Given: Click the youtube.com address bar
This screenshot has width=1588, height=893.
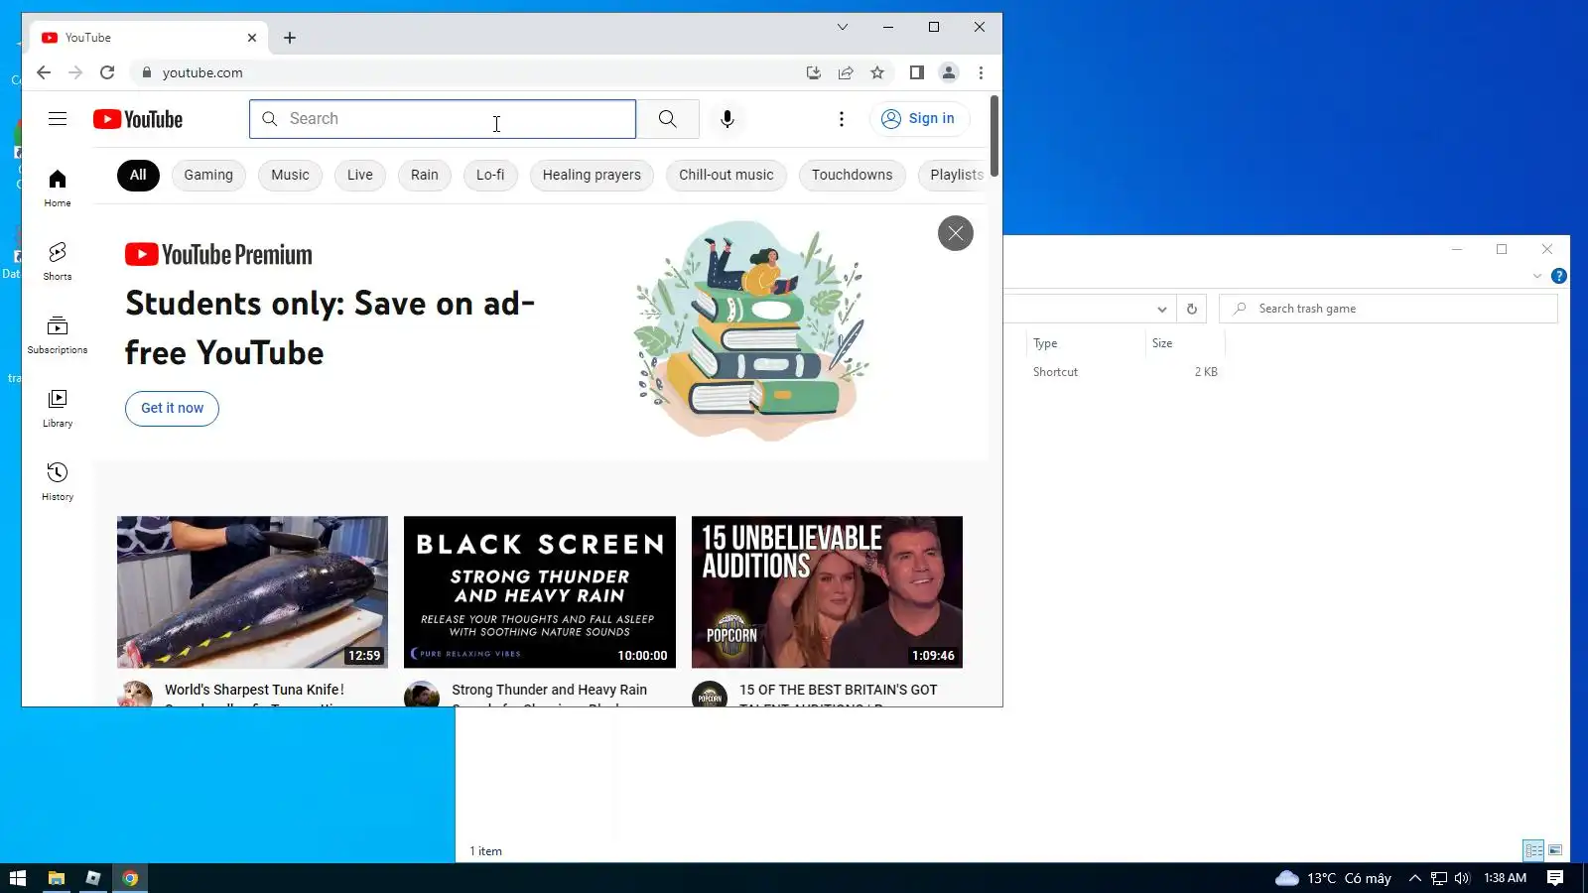Looking at the screenshot, I should point(466,72).
